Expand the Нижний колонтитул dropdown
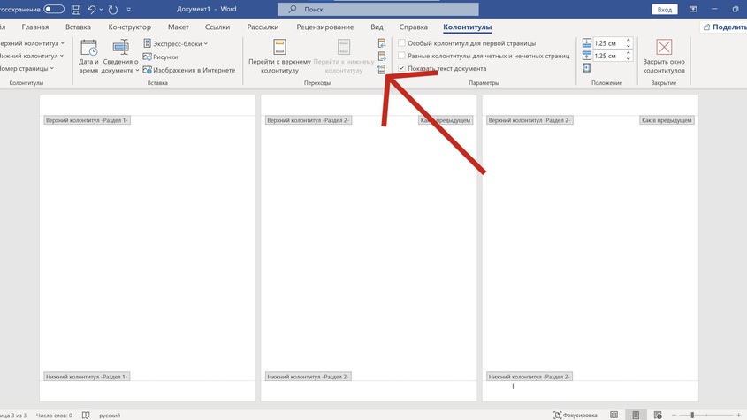The height and width of the screenshot is (420, 747). coord(28,56)
